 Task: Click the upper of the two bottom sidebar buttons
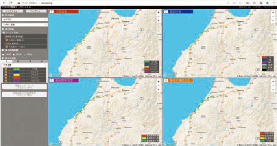tap(24, 86)
